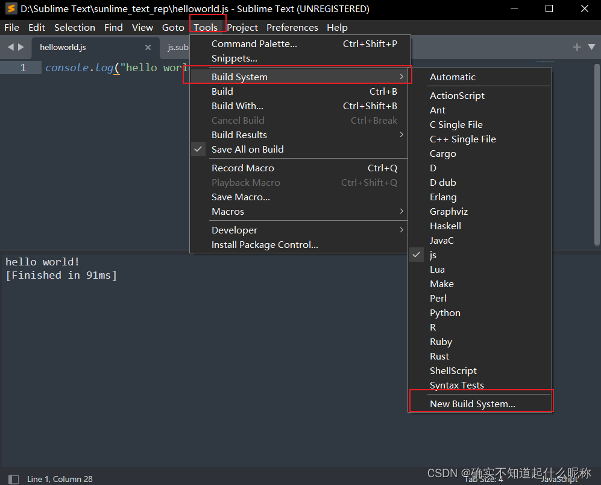Go to next tab with right arrow
The width and height of the screenshot is (601, 485).
[21, 47]
